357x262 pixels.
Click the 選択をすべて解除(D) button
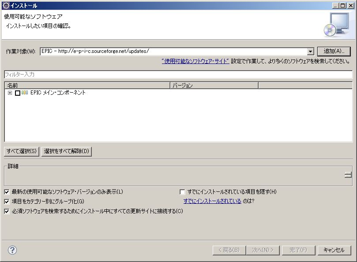67,151
